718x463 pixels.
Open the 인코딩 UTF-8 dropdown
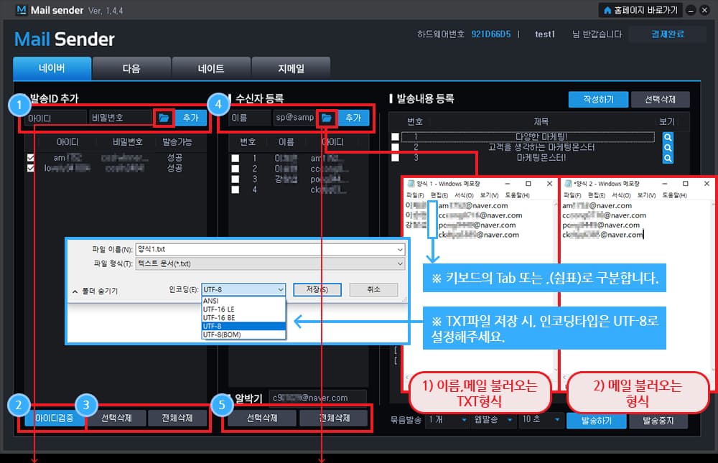[243, 289]
